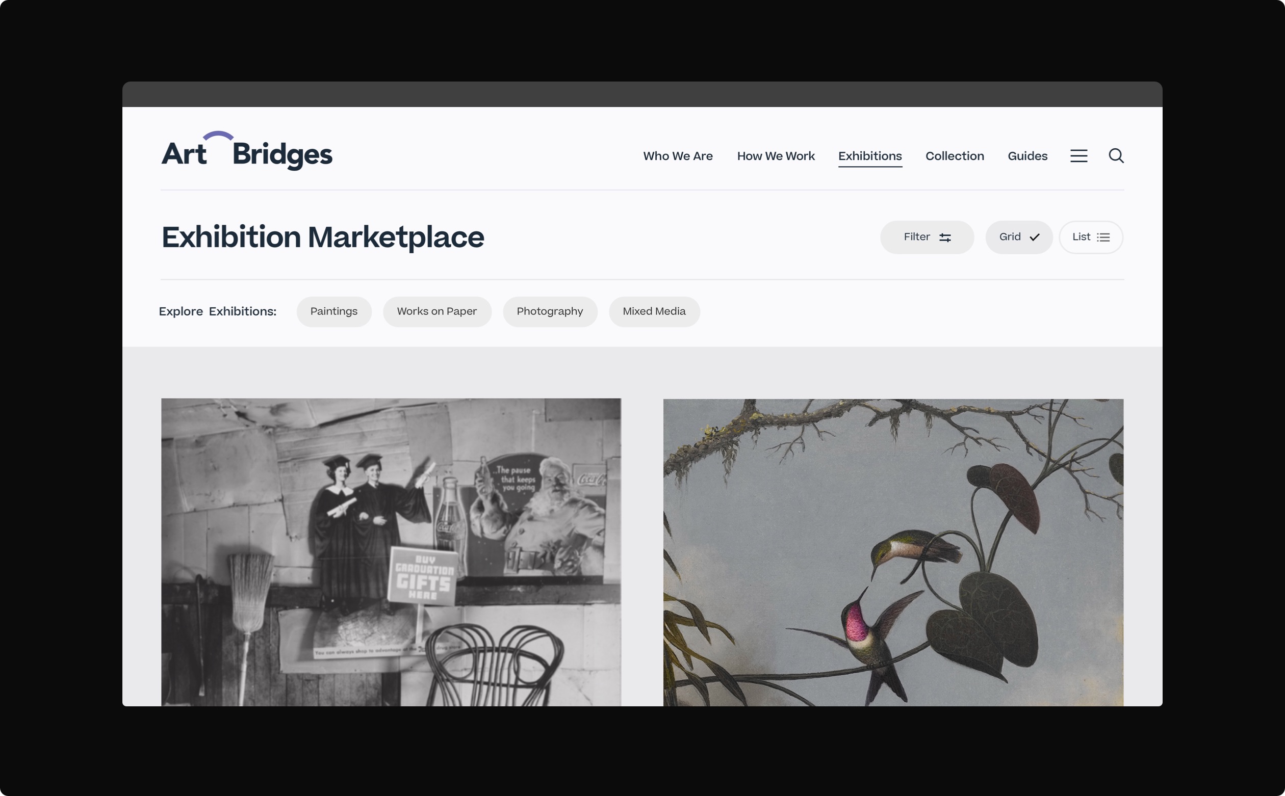The image size is (1285, 796).
Task: Click the Grid checkmark icon
Action: tap(1034, 237)
